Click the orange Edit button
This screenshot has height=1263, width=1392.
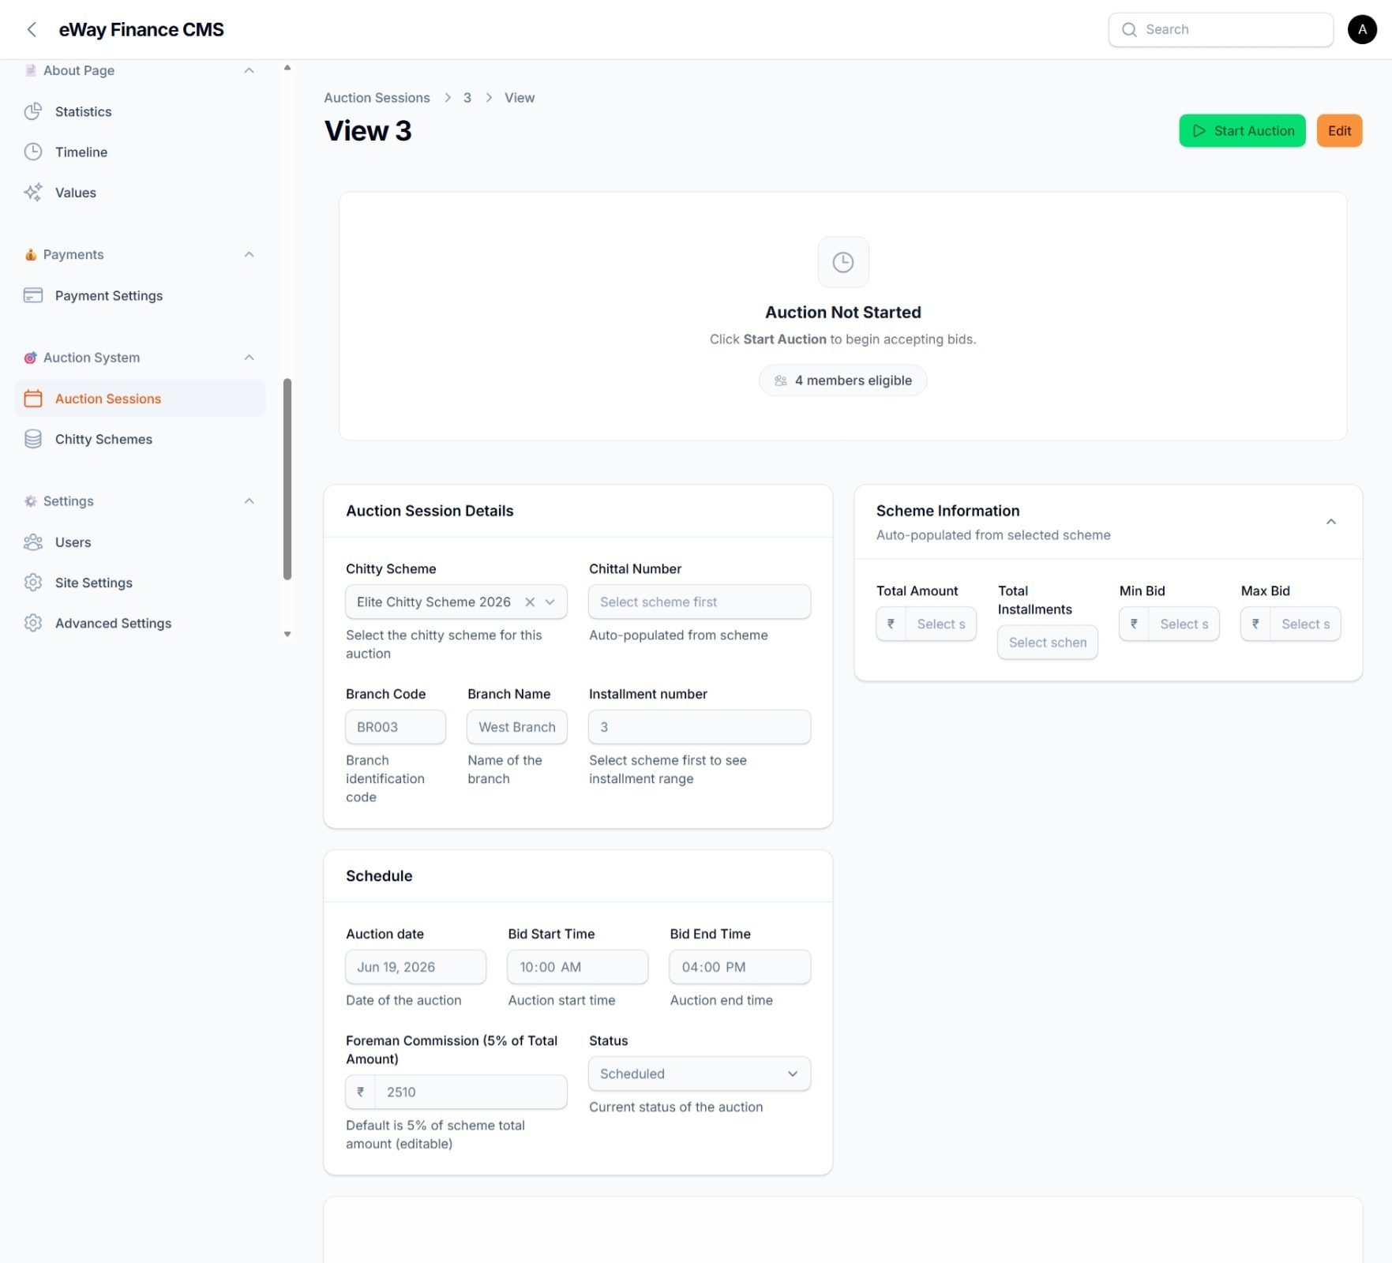[1339, 131]
